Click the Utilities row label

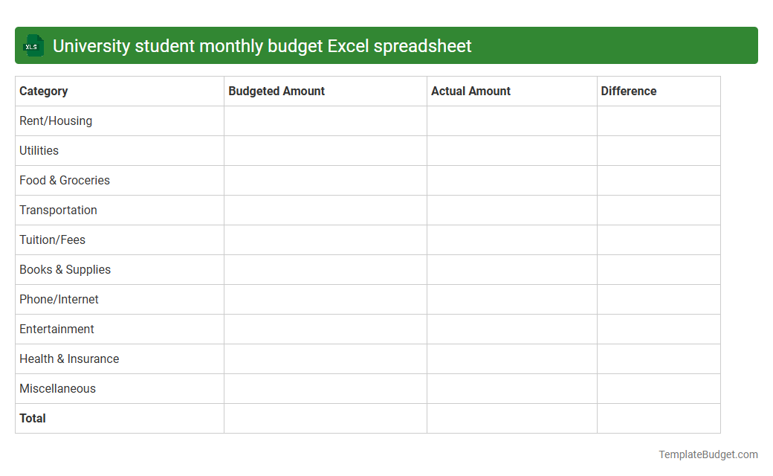tap(39, 150)
